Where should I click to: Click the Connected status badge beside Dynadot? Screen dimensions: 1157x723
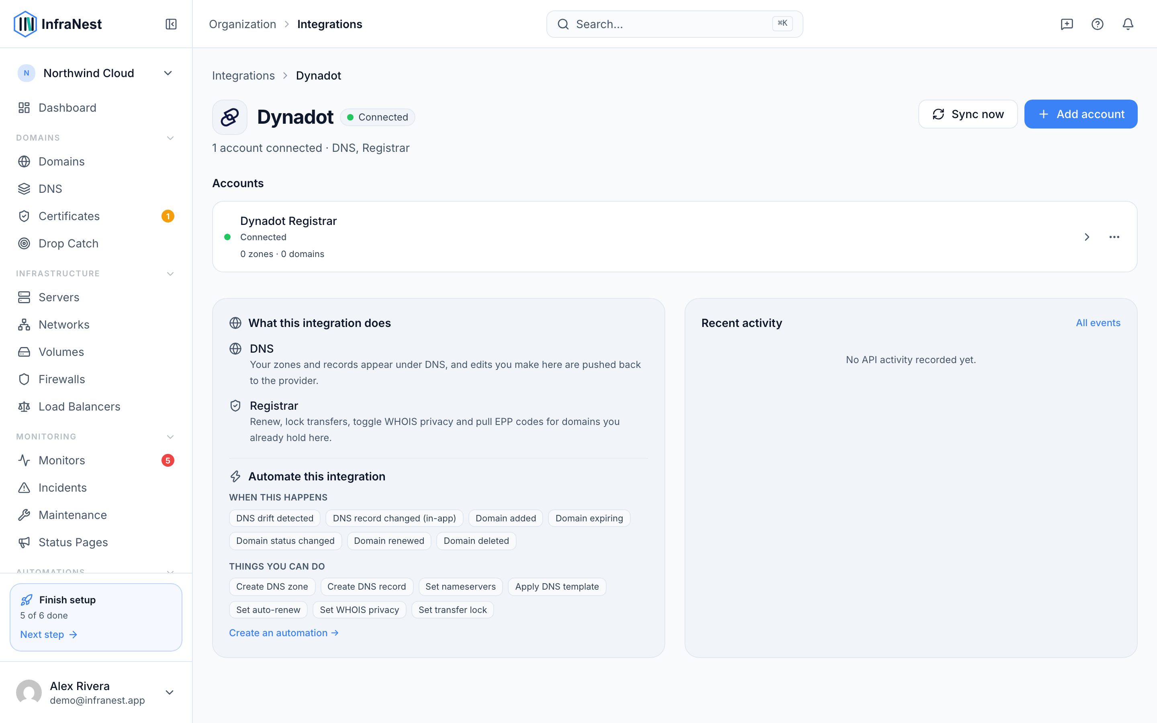click(378, 117)
